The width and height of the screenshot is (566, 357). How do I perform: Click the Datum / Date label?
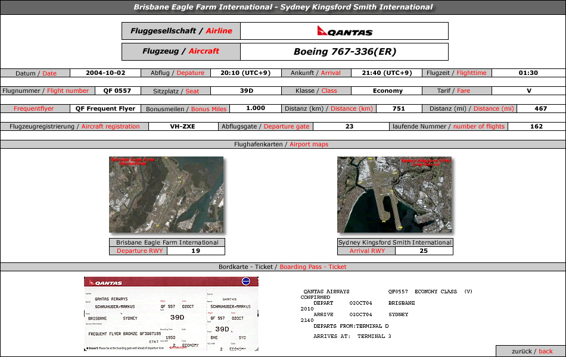tap(36, 73)
